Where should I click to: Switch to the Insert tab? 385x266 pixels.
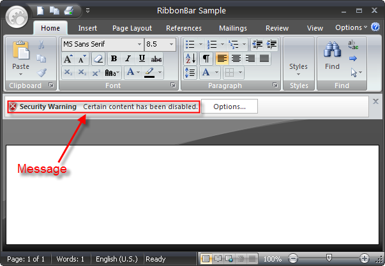coord(87,28)
